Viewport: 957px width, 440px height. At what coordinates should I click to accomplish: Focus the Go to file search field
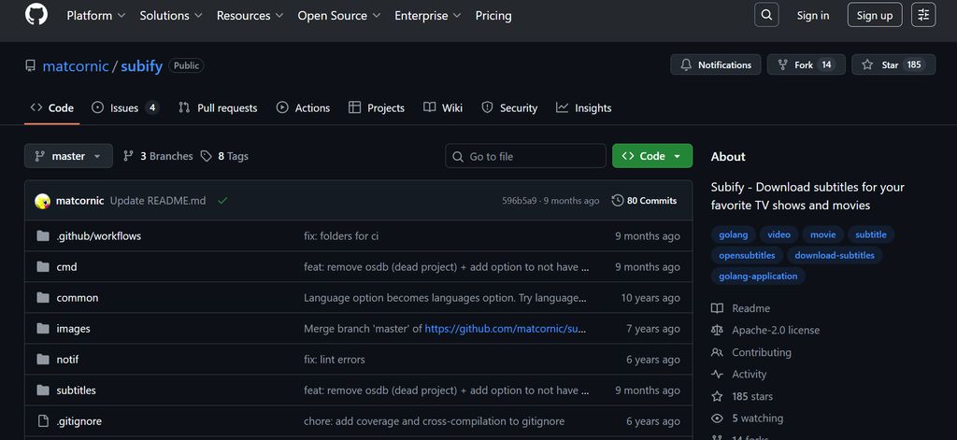(x=525, y=156)
